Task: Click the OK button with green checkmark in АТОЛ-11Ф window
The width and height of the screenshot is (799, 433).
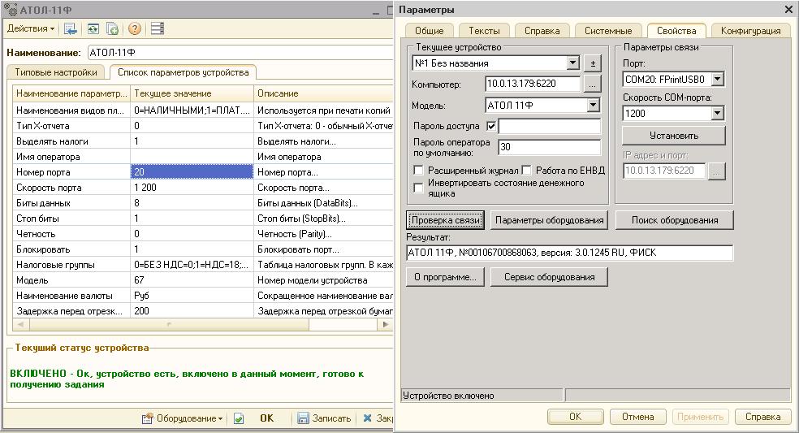Action: (x=254, y=418)
